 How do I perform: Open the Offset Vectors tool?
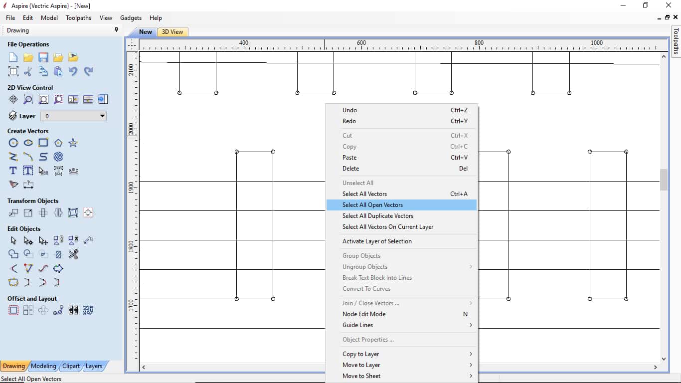[13, 310]
